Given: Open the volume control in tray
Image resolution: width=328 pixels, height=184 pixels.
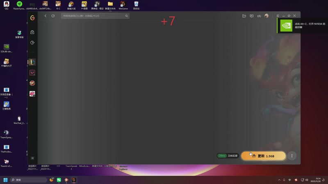Looking at the screenshot, I should [x=307, y=180].
